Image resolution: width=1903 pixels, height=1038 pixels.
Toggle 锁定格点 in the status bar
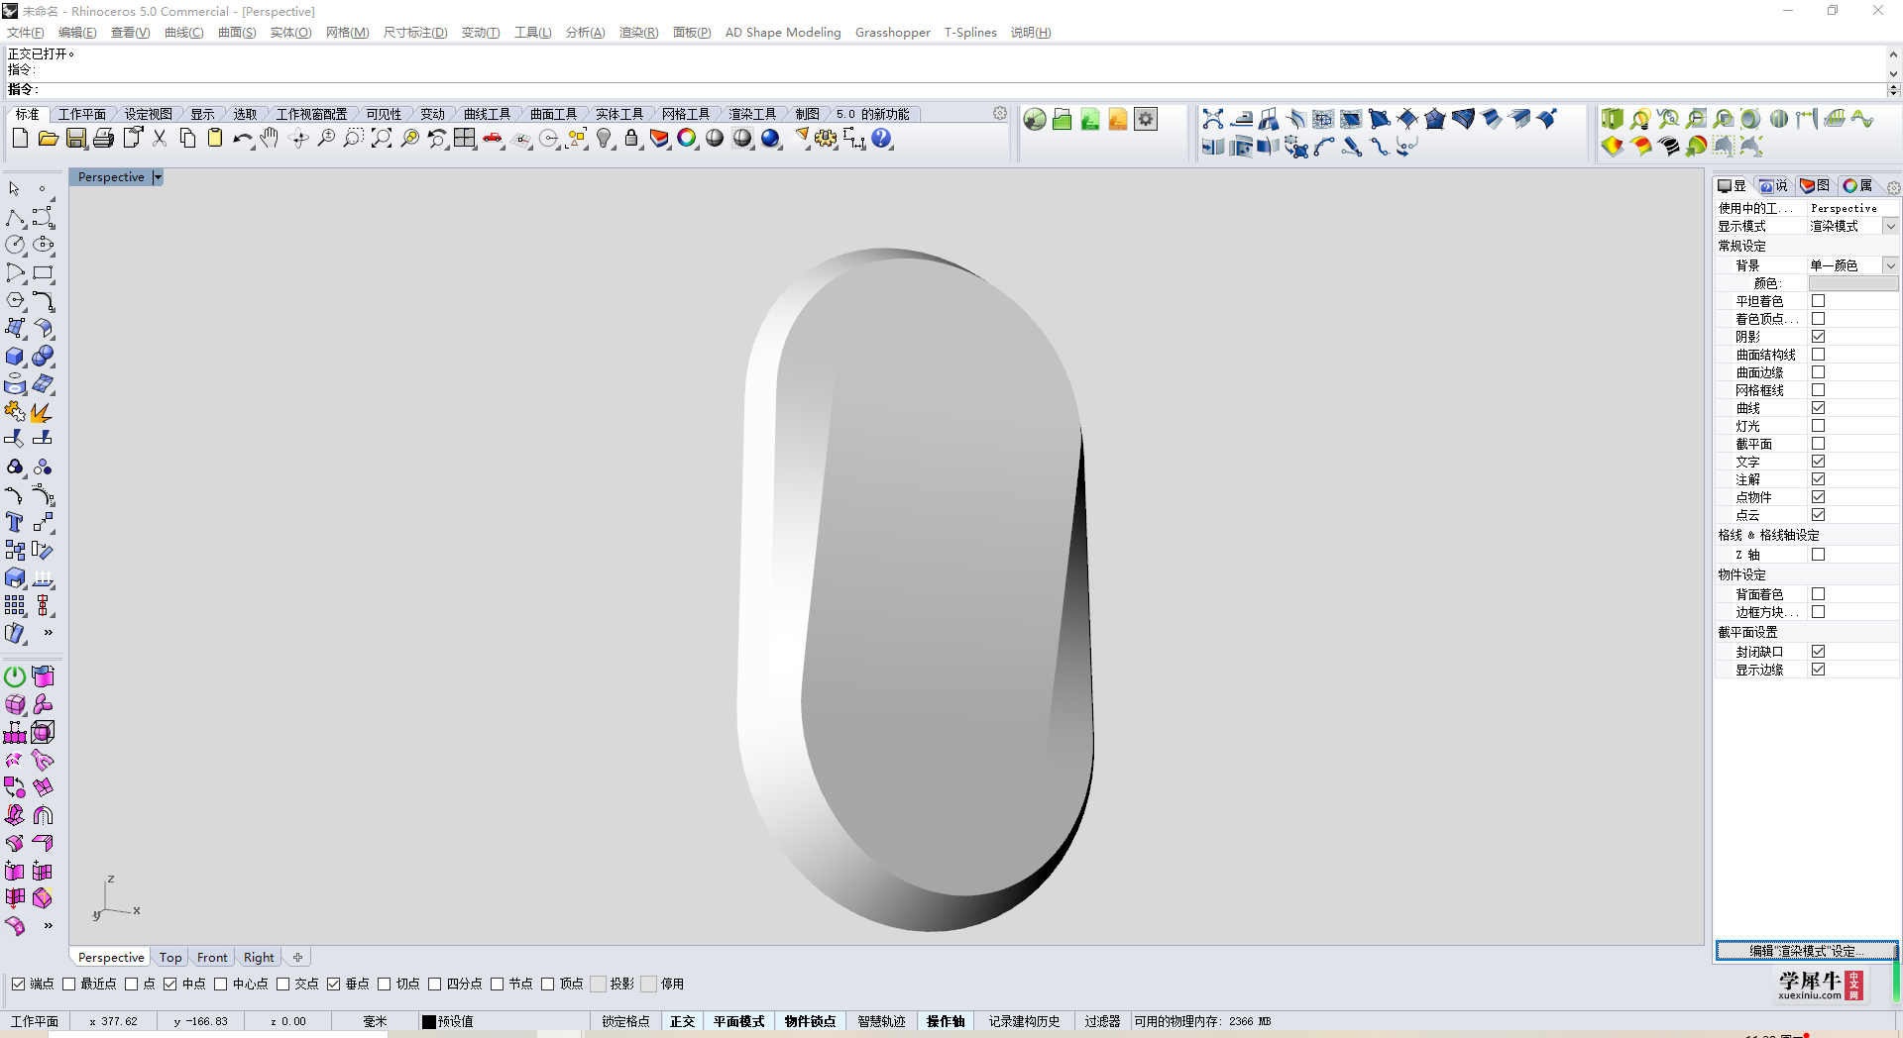(625, 1021)
